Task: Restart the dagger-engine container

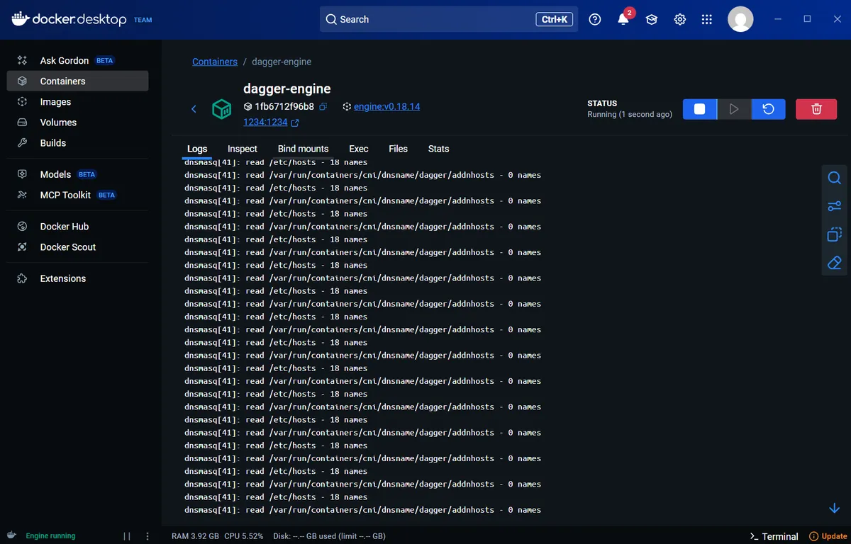Action: (x=769, y=109)
